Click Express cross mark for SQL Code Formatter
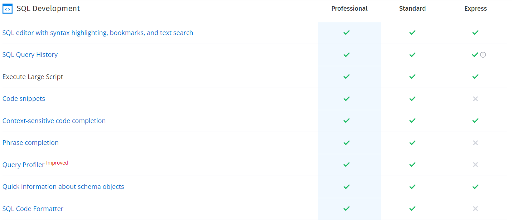 click(475, 209)
